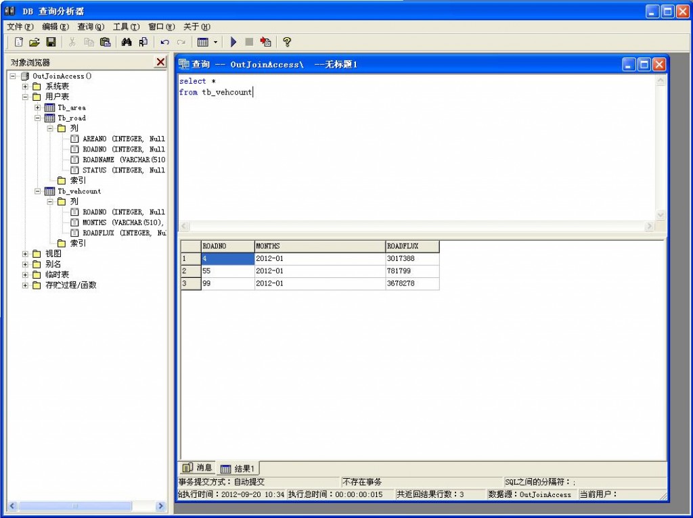693x518 pixels.
Task: Select the Undo icon on the toolbar
Action: (164, 42)
